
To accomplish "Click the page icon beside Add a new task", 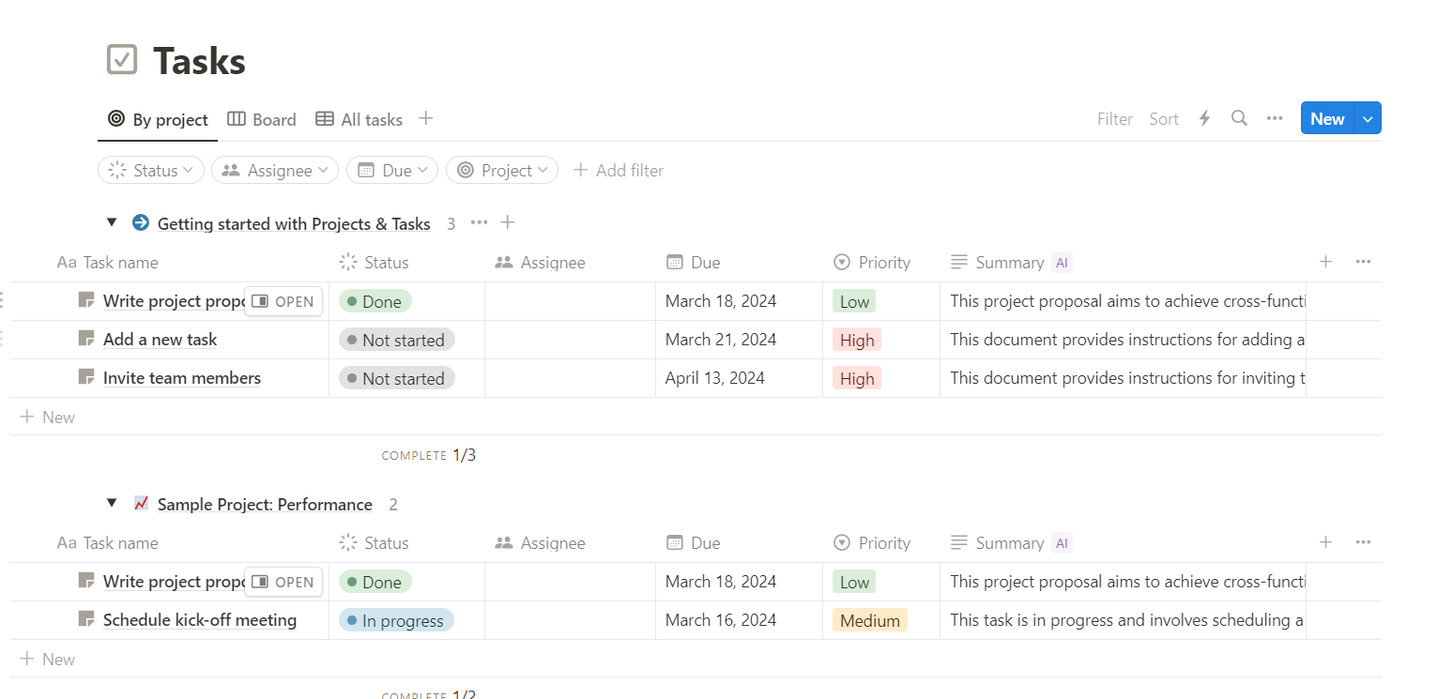I will pos(86,339).
